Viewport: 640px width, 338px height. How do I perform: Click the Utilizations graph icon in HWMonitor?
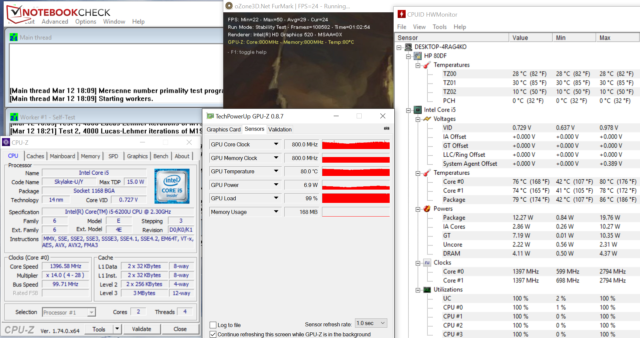pyautogui.click(x=427, y=290)
